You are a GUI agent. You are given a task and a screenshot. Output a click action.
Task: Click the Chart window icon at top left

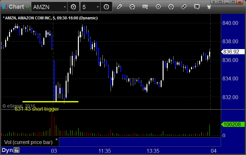tap(5, 6)
